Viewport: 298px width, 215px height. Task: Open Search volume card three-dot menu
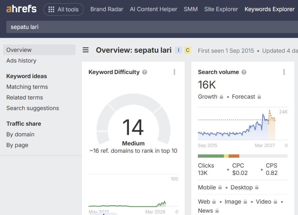tap(284, 72)
